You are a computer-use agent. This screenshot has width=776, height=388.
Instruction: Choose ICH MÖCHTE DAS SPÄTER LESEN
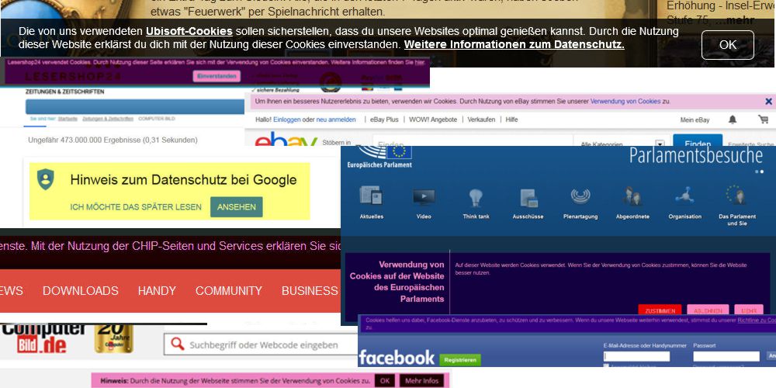tap(136, 207)
